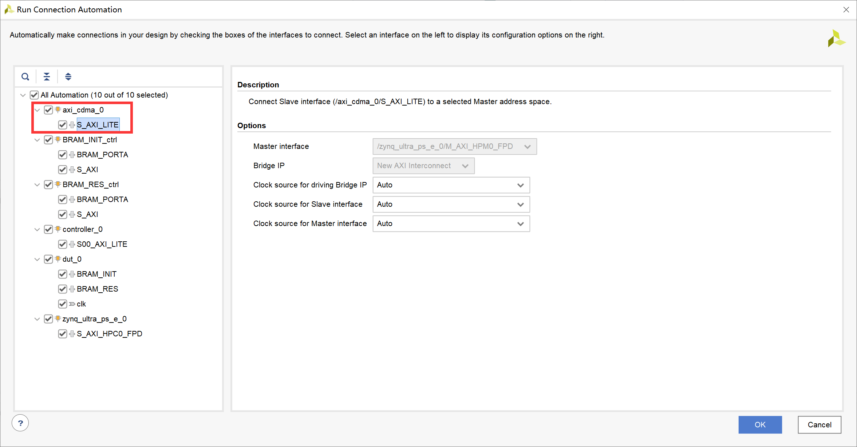The image size is (857, 447).
Task: Uncheck S_AXI under BRAM_INIT_ctrl
Action: 63,170
